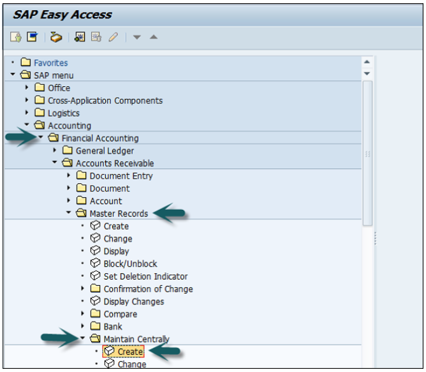Click scrollbar up arrow of tree
Viewport: 426px width, 372px height.
[x=367, y=62]
